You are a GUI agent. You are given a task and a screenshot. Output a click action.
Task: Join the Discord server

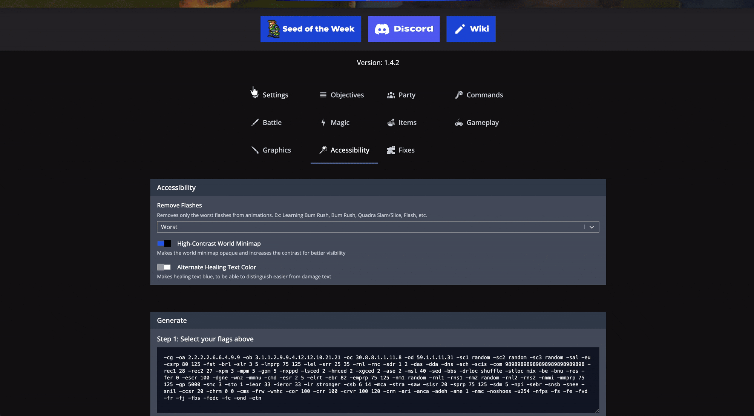(403, 29)
